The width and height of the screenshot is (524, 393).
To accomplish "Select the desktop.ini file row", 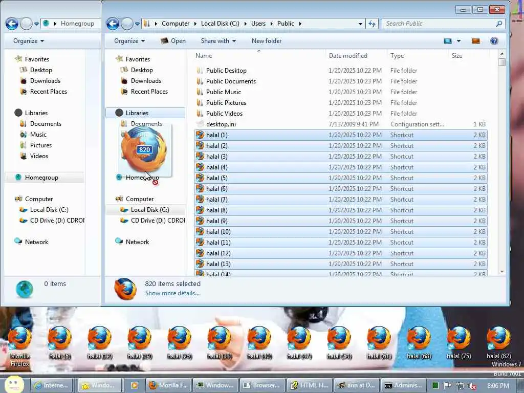I will pyautogui.click(x=340, y=124).
